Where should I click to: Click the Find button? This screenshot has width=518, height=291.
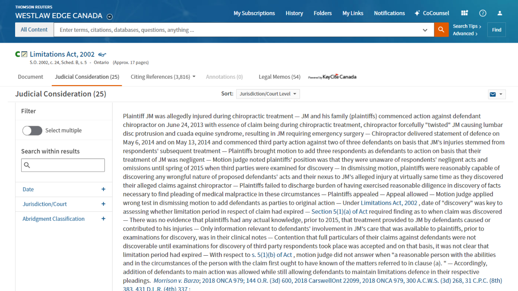496,30
